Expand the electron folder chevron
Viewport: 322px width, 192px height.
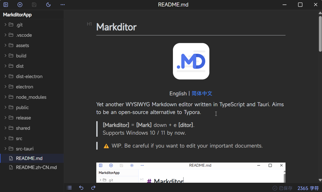pos(5,87)
